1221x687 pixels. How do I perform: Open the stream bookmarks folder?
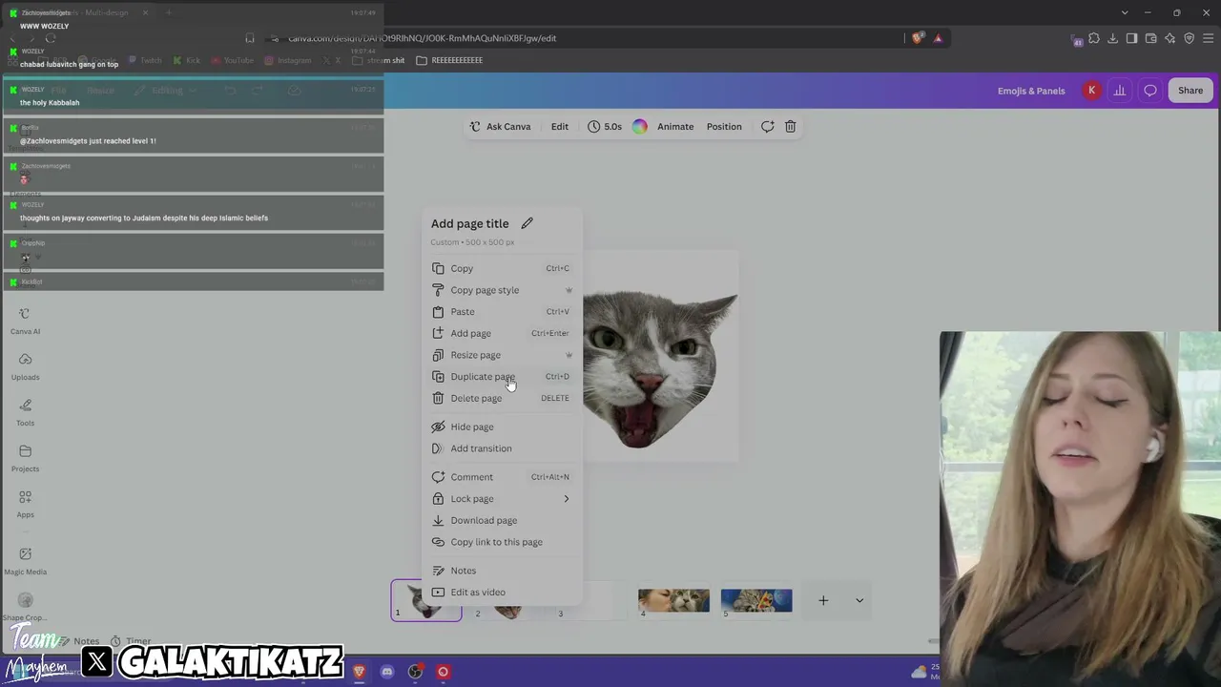coord(379,60)
